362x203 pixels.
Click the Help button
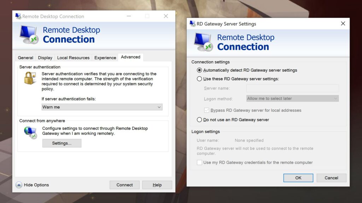(x=157, y=185)
